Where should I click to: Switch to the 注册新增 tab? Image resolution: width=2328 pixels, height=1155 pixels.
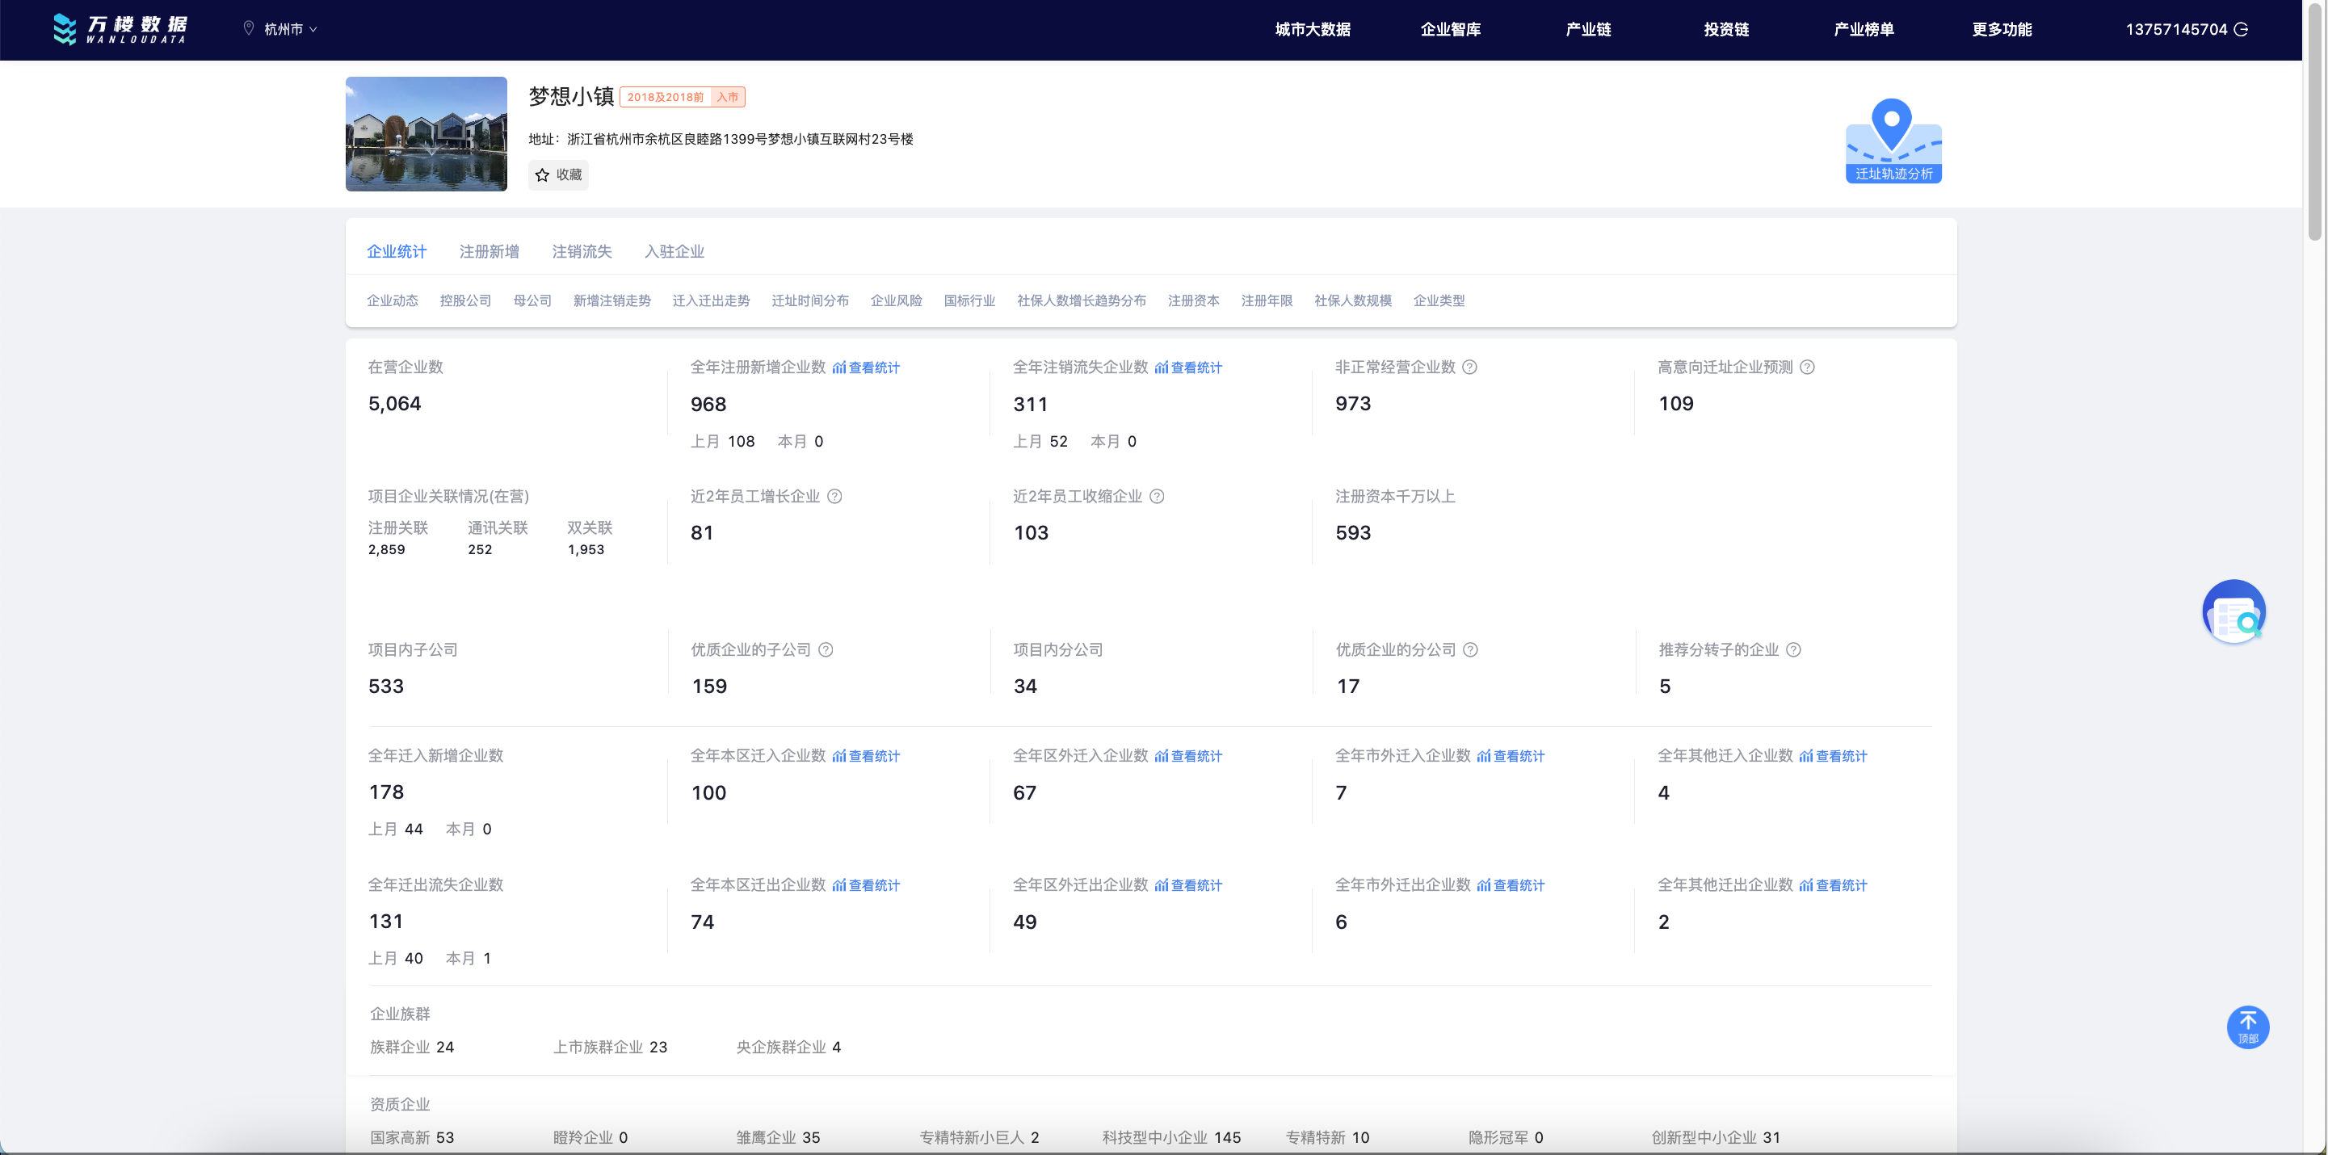pos(489,251)
